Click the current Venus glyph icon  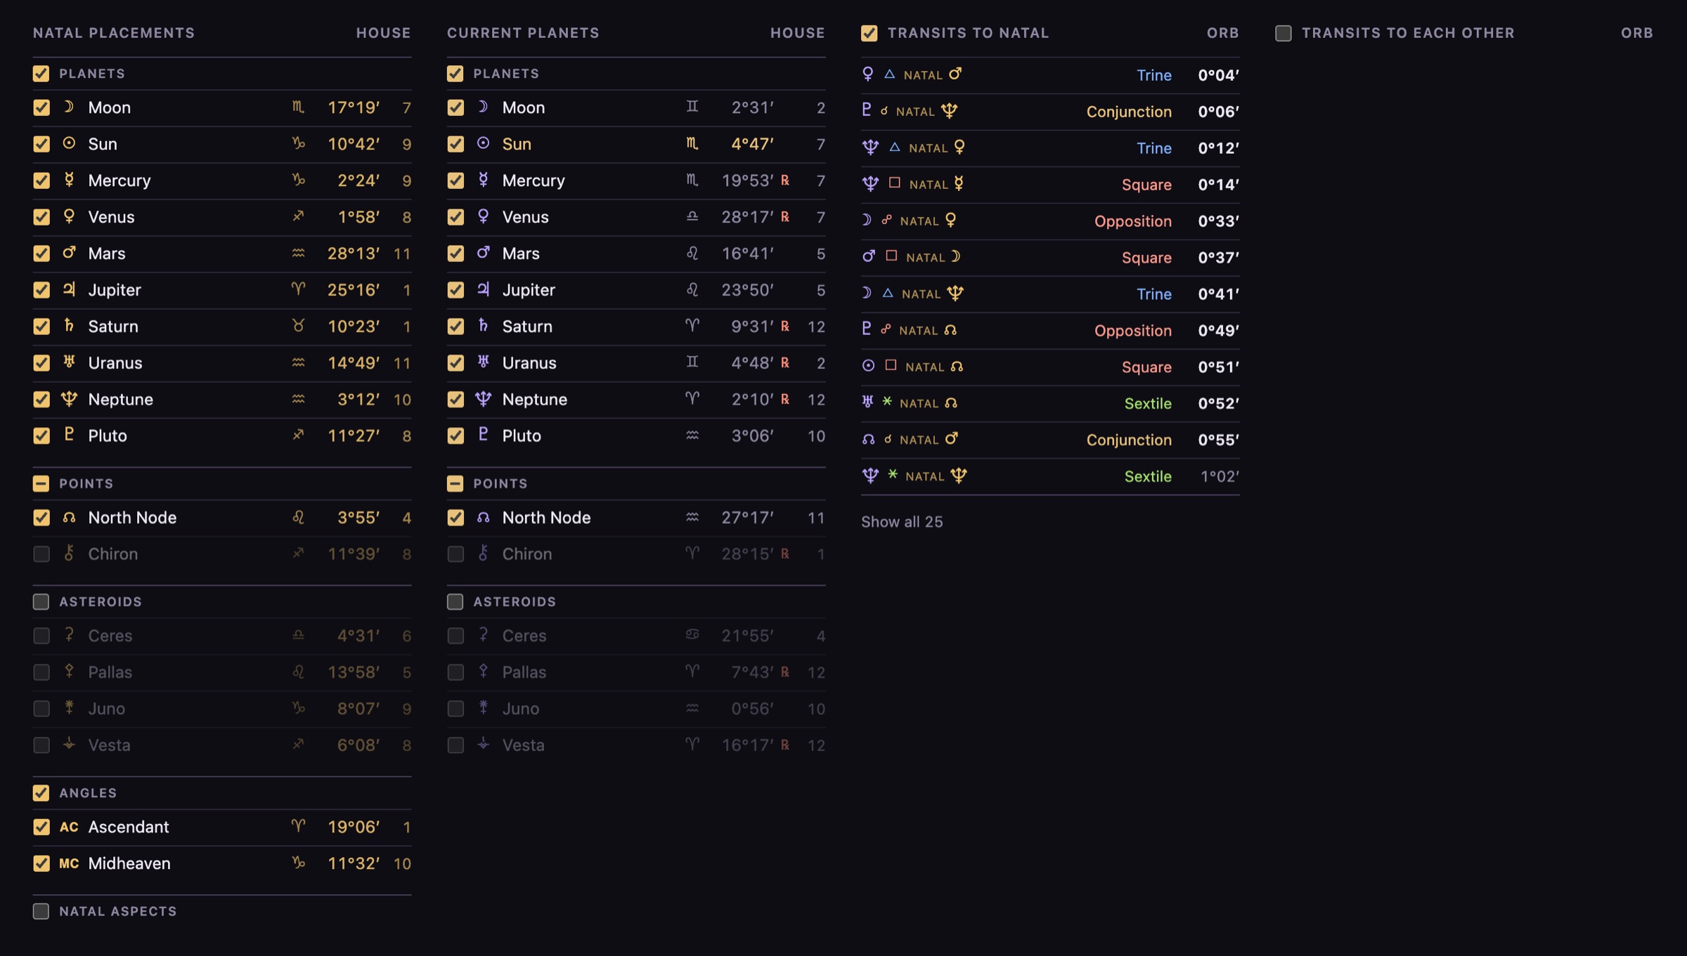[x=483, y=216]
